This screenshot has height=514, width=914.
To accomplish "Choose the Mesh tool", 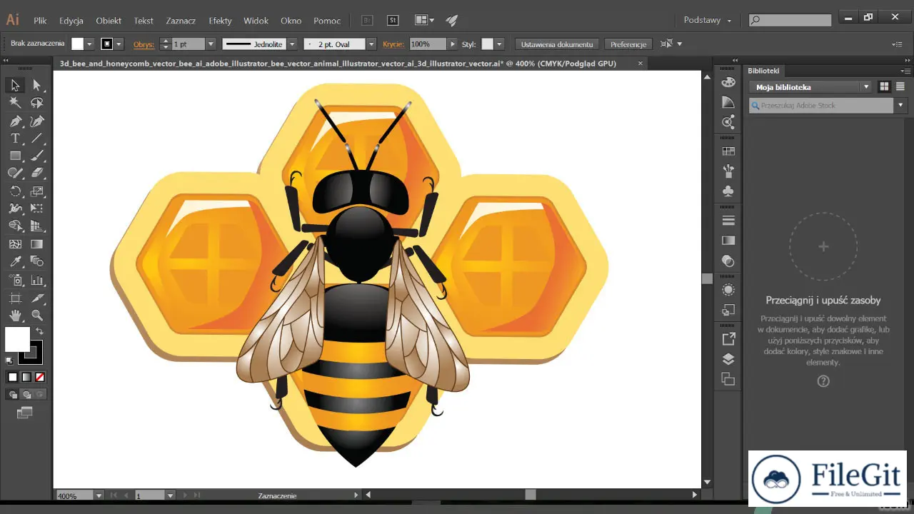I will [x=15, y=244].
